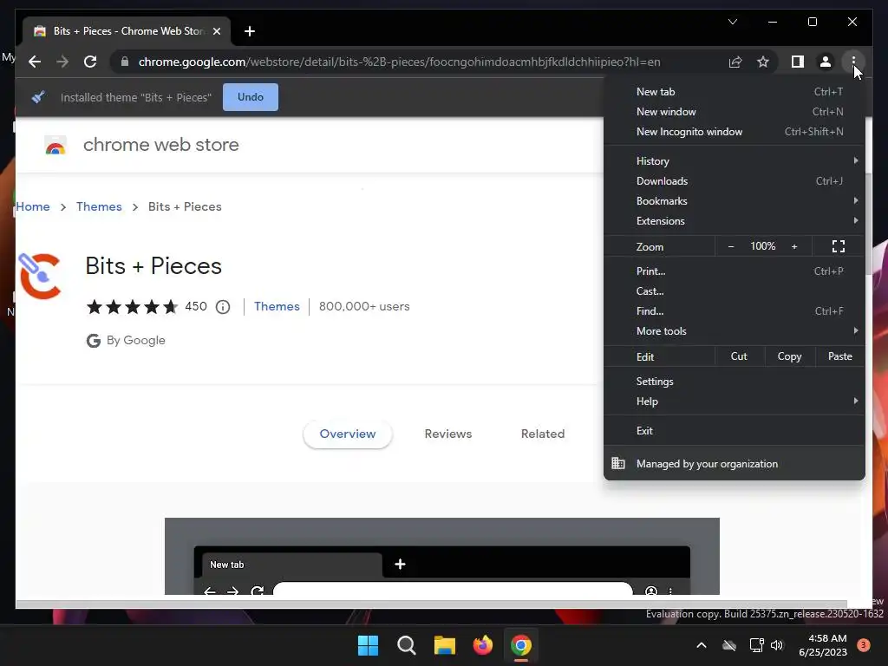Click the organization building icon

click(617, 463)
